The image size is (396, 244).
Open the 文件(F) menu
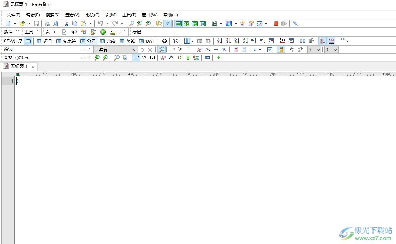(14, 15)
